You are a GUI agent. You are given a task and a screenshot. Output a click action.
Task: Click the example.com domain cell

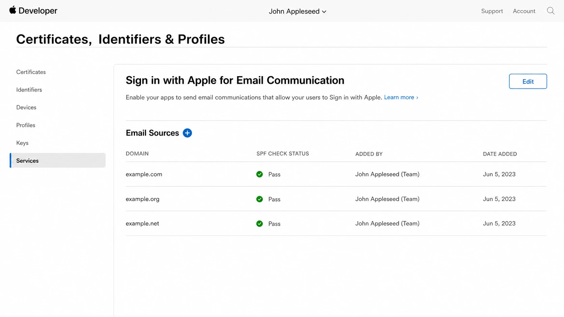(x=144, y=174)
